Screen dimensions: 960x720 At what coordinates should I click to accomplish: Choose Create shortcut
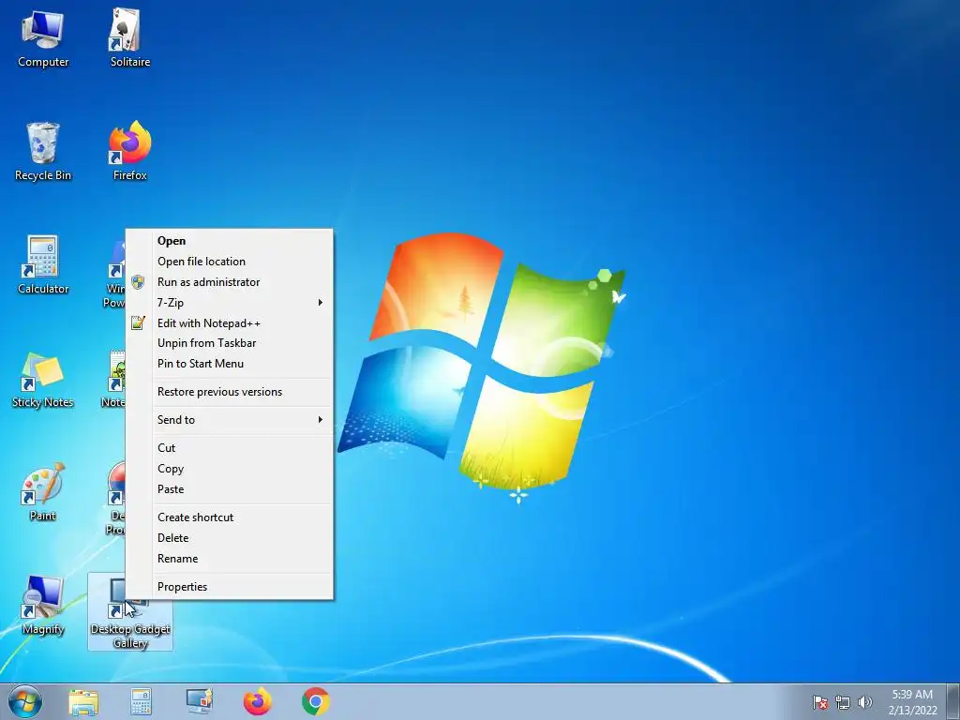(x=231, y=517)
